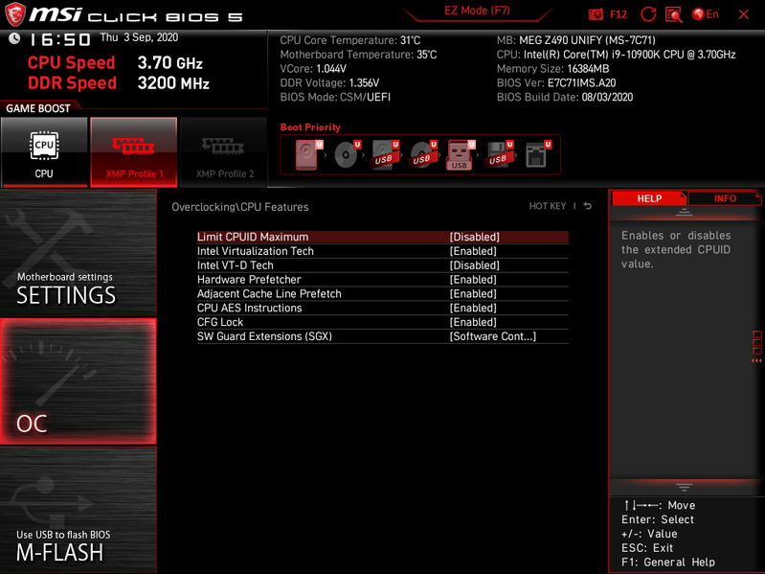Viewport: 765px width, 574px height.
Task: Click the help panel top scroll handle
Action: [x=684, y=213]
